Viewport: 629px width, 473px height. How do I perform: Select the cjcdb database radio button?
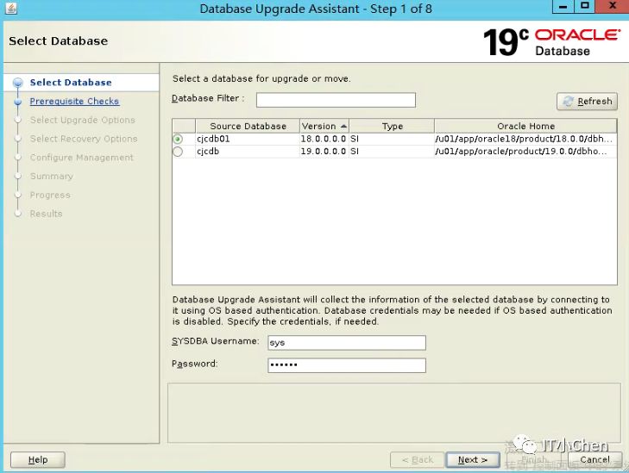[177, 152]
